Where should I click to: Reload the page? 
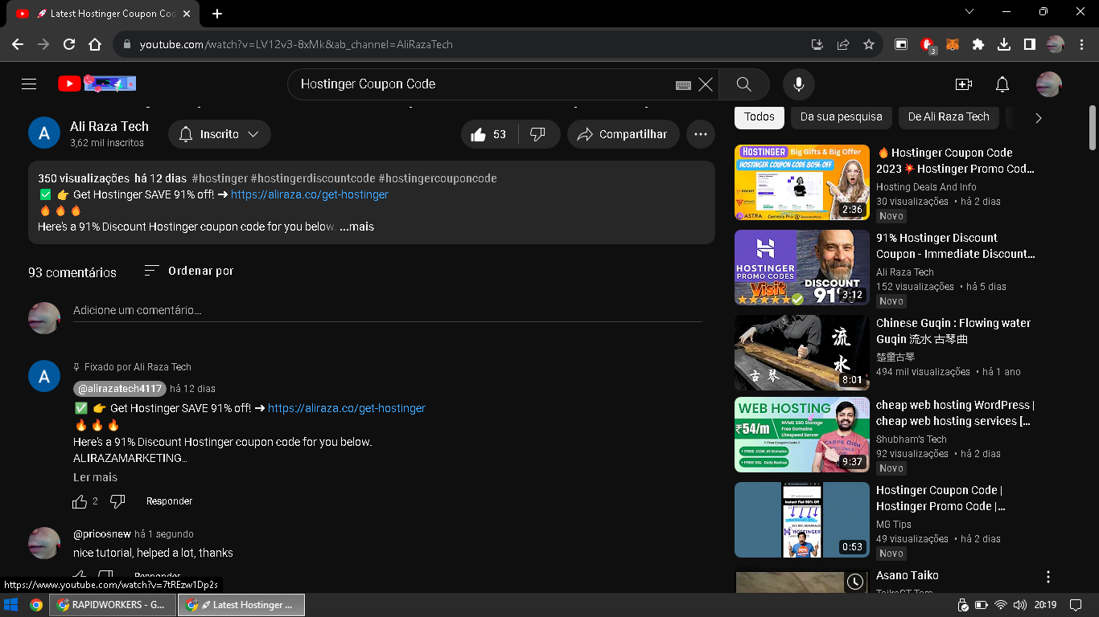click(x=69, y=44)
